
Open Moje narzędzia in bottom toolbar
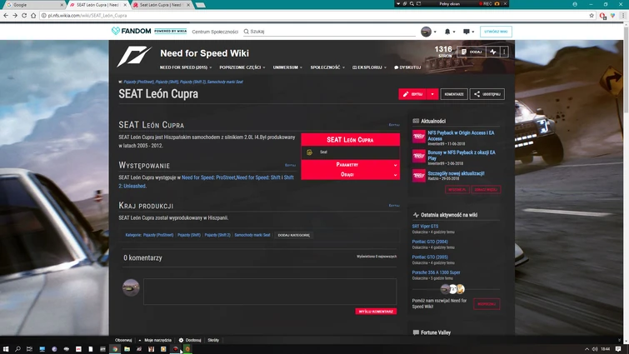tap(156, 340)
